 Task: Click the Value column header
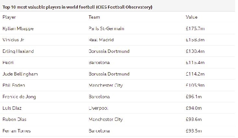(192, 17)
